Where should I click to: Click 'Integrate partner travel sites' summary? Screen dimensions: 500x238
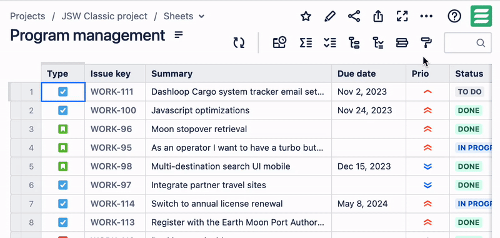[209, 185]
